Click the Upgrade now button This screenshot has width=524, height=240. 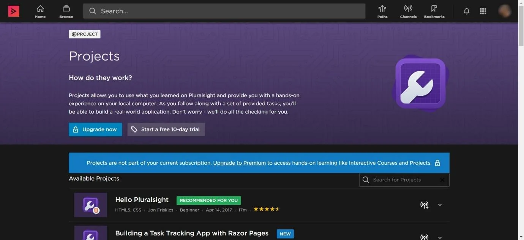coord(95,129)
